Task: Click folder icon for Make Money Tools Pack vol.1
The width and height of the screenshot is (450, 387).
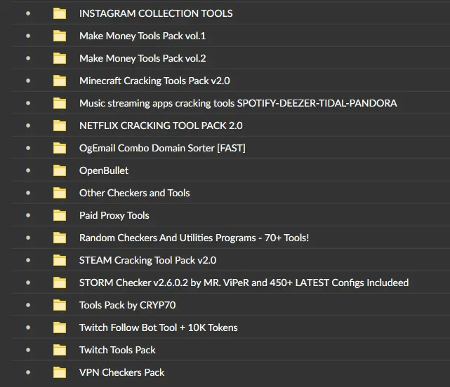Action: [60, 36]
